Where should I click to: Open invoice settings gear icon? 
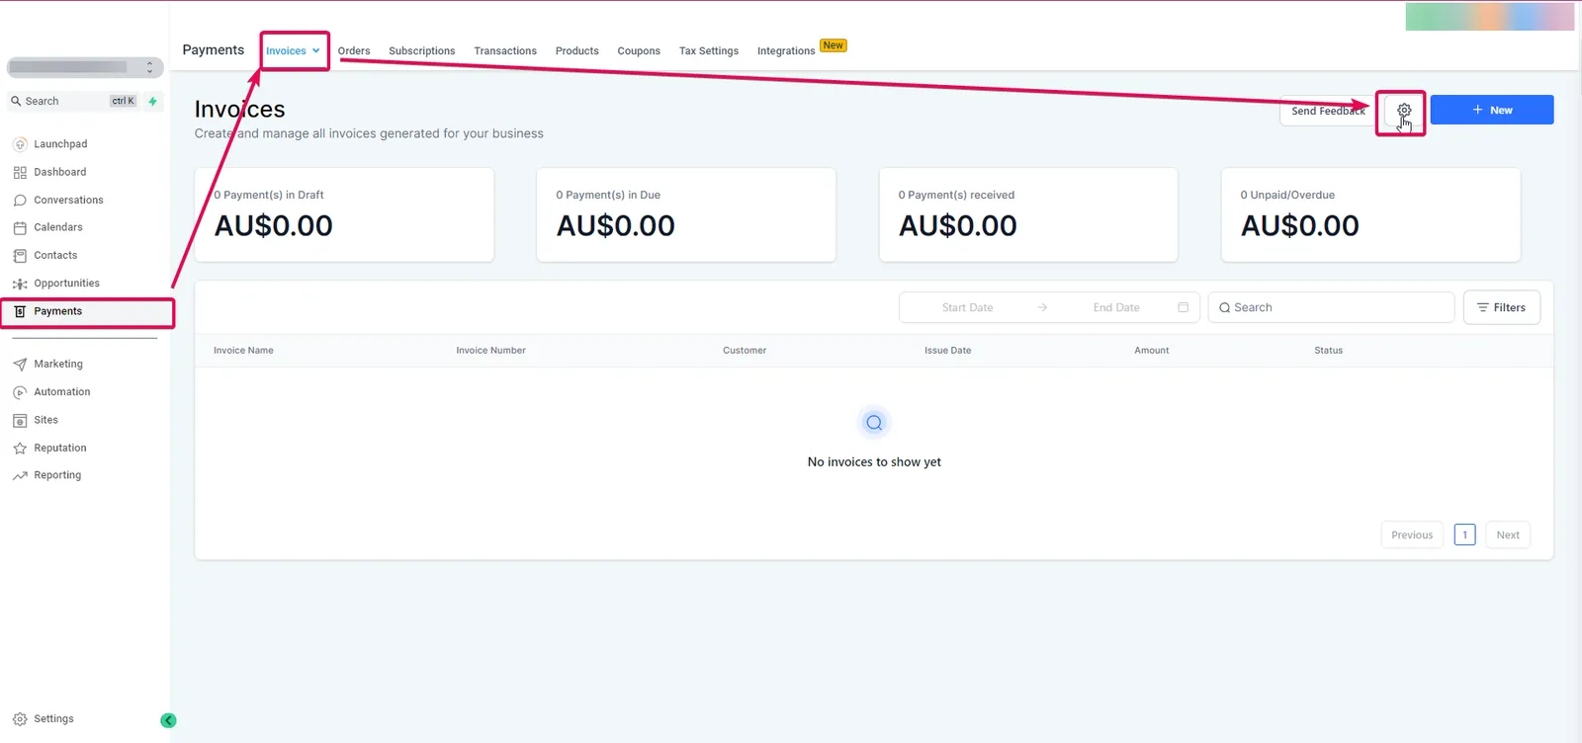[1403, 110]
